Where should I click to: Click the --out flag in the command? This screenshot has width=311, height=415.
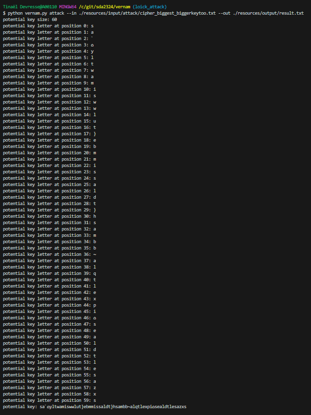pos(224,13)
